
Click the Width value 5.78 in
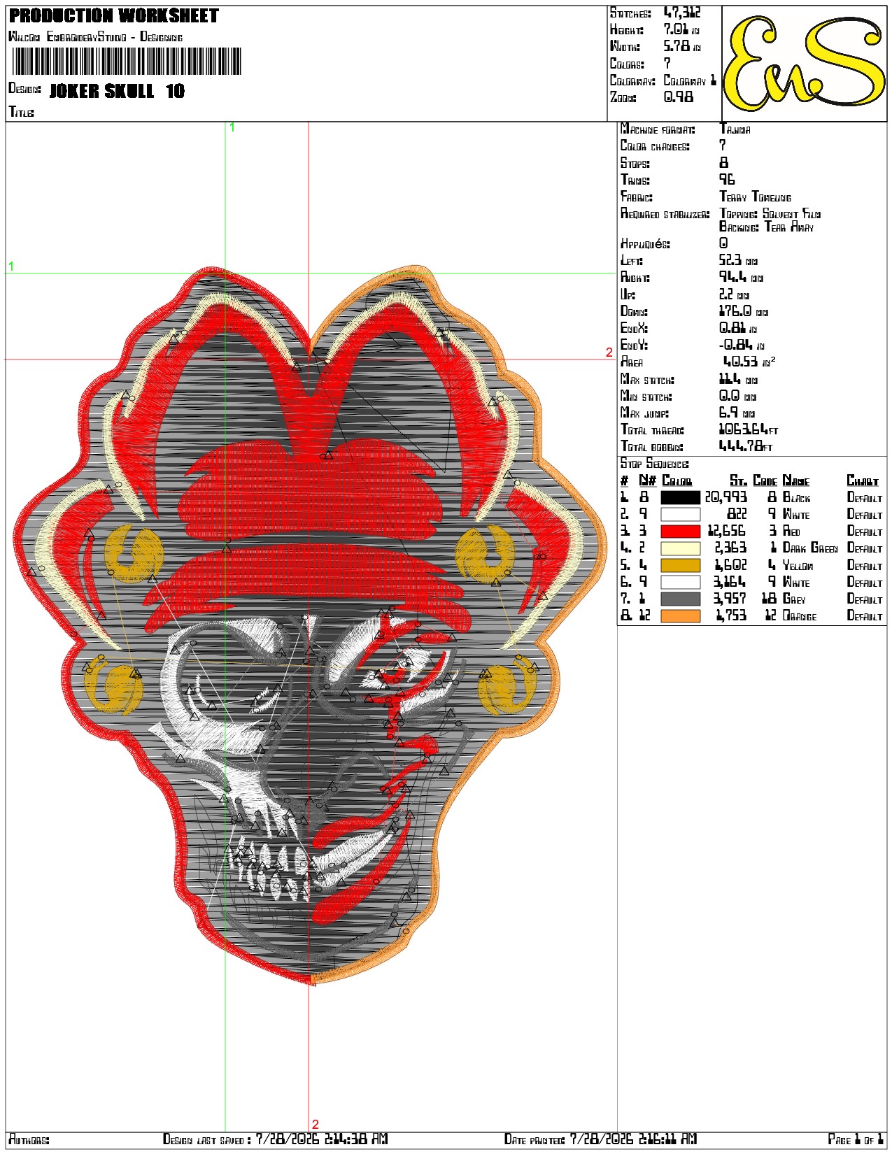click(681, 46)
